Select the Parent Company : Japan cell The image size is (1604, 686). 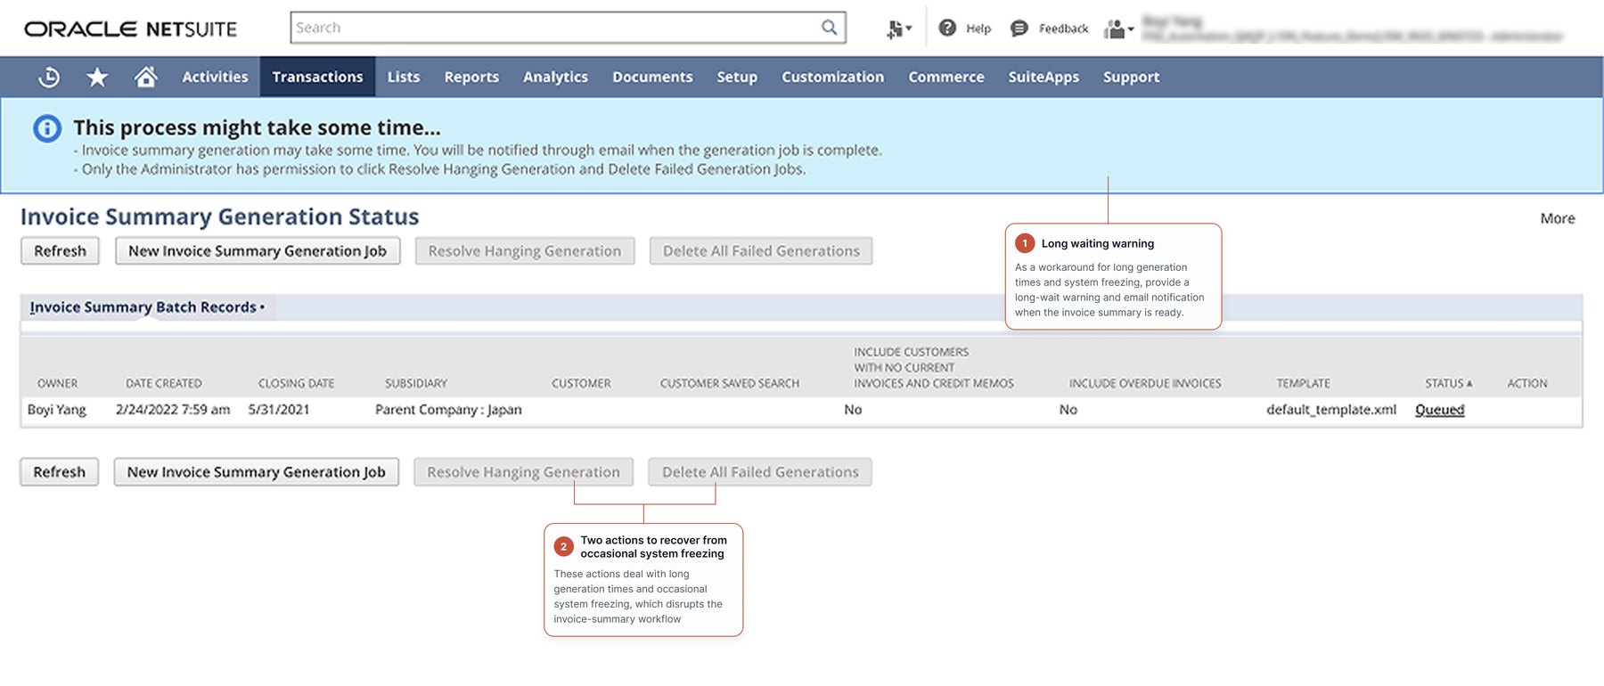[448, 410]
